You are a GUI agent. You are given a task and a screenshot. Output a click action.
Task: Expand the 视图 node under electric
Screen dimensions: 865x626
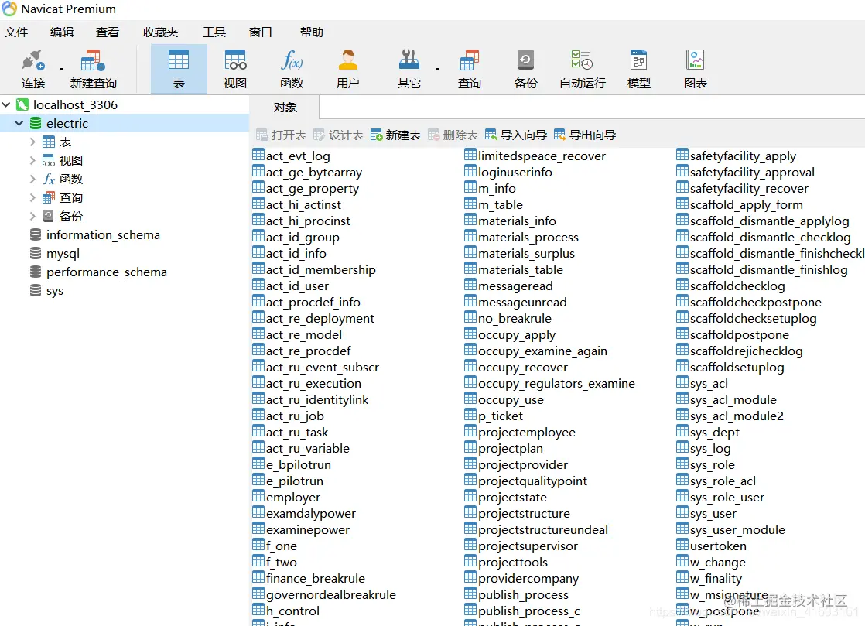pyautogui.click(x=32, y=160)
